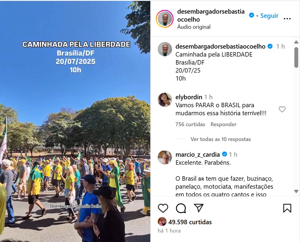Reply to elybordin's comment via Responder
This screenshot has width=300, height=242.
pos(223,124)
